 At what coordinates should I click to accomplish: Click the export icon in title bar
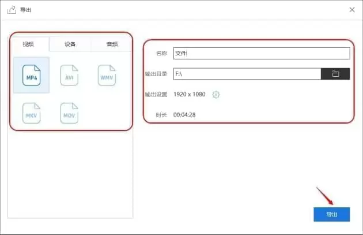[x=12, y=10]
